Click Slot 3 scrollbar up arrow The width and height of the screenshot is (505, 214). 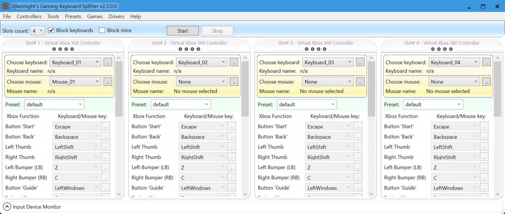371,58
